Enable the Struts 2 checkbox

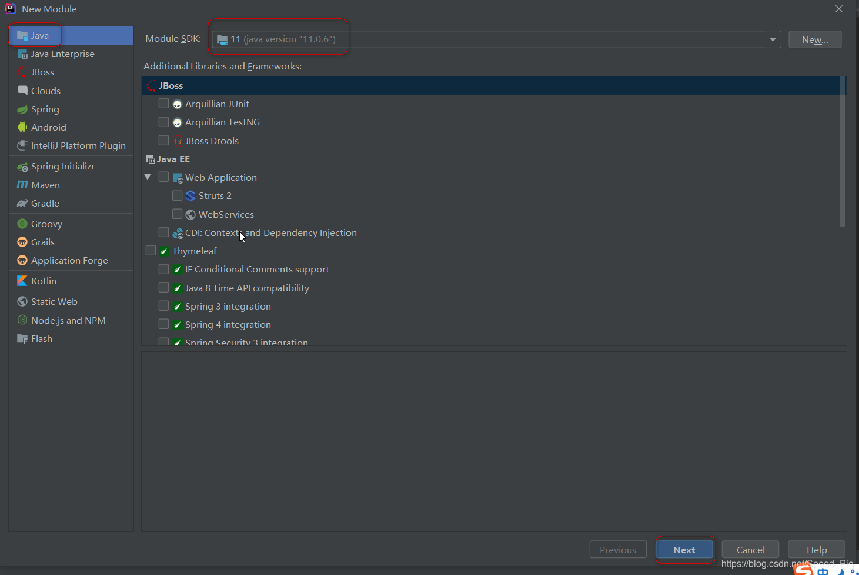click(177, 195)
